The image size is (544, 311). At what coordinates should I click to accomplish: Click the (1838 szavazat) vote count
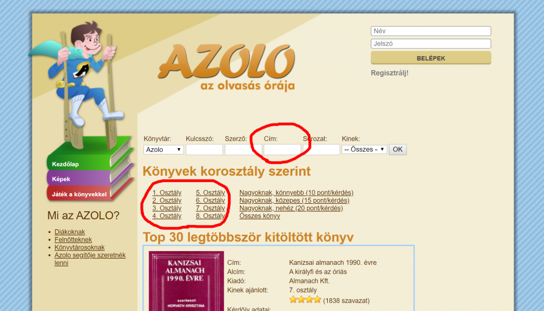click(x=346, y=300)
